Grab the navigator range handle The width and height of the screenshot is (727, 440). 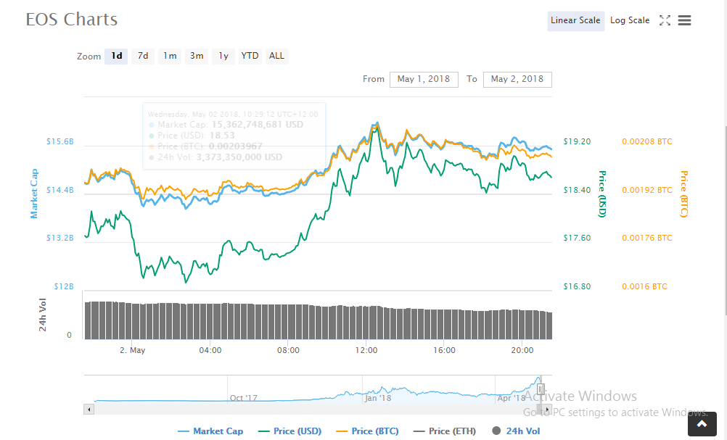click(541, 389)
